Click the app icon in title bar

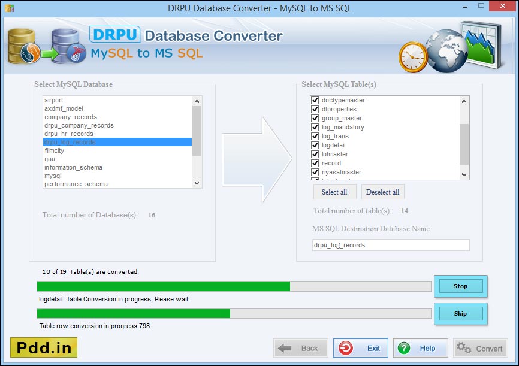click(x=10, y=8)
